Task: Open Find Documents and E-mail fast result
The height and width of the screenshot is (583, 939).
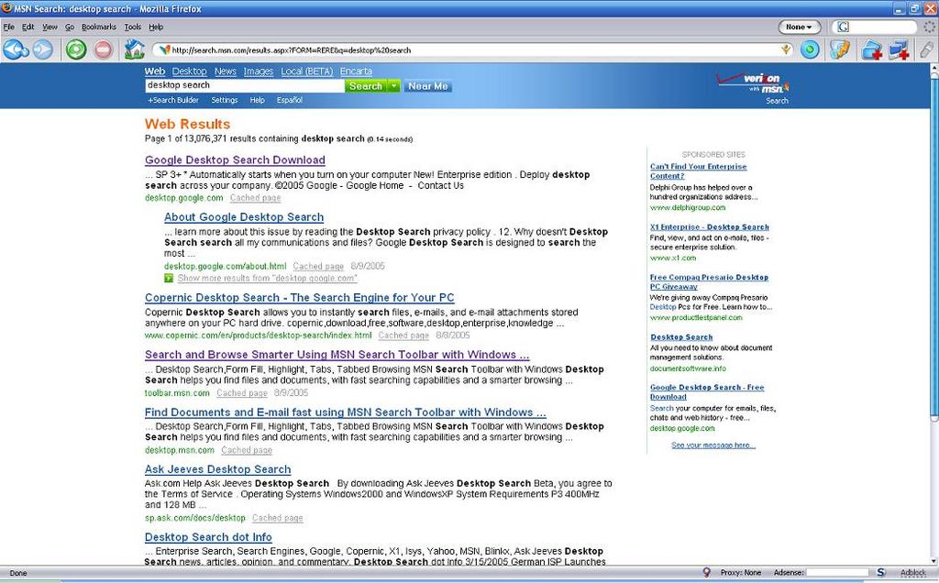Action: (x=345, y=412)
